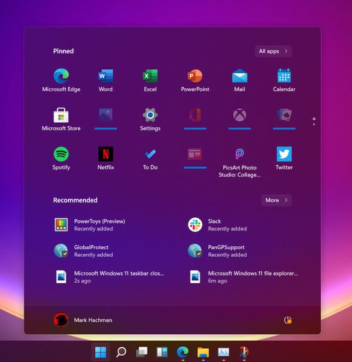Open Search from the taskbar

pos(121,352)
